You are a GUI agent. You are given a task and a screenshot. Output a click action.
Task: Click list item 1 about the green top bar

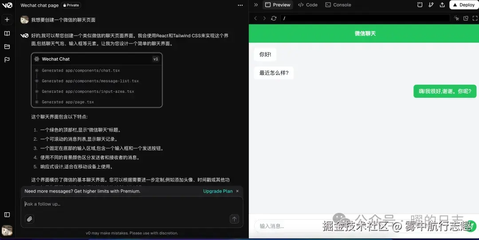[x=81, y=130]
